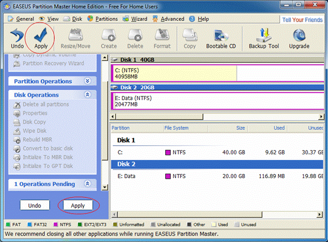Click the Copy toolbar icon
Screen dimensions: 328x242
click(189, 38)
